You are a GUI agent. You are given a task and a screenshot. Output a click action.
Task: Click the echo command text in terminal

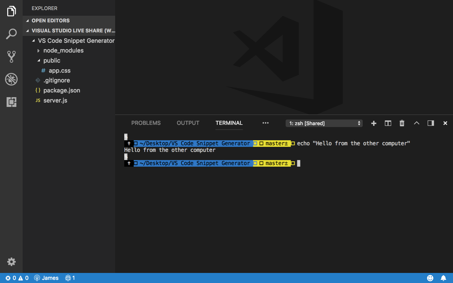354,143
